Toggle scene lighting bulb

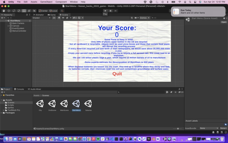59,18
